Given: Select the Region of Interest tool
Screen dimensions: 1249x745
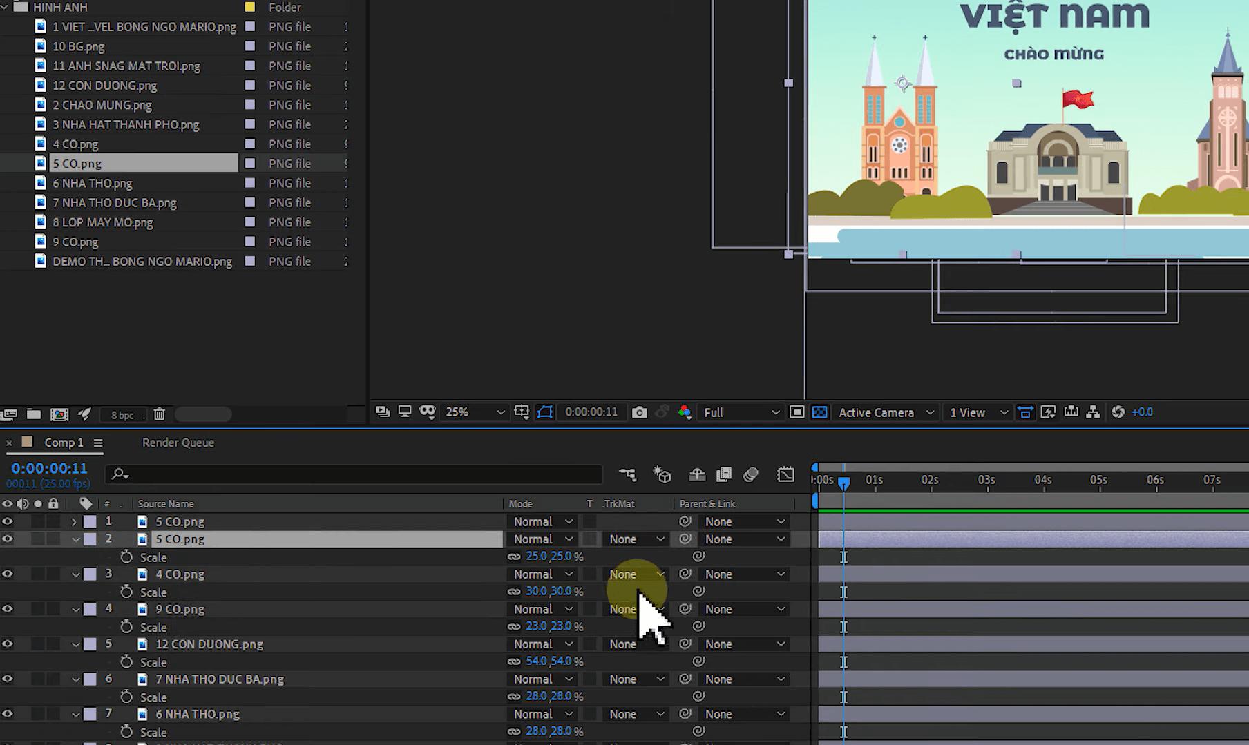Looking at the screenshot, I should 797,412.
